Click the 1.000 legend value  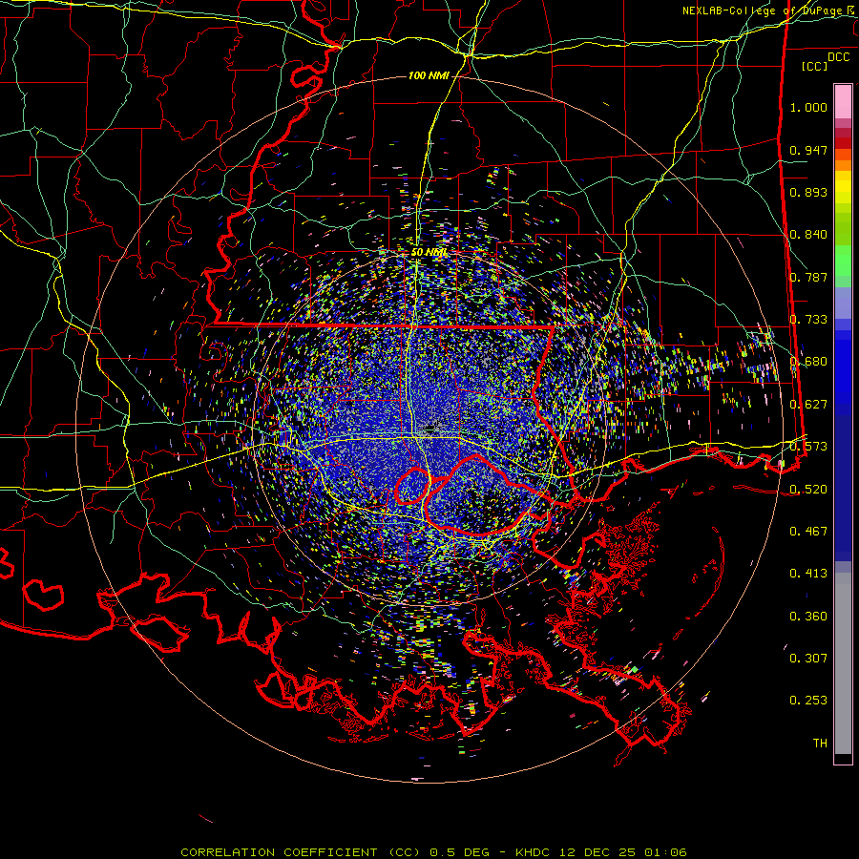[x=808, y=107]
